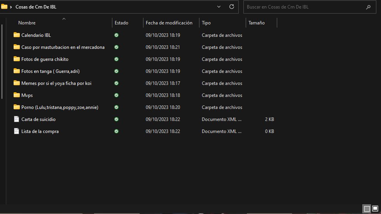Click the date 09/10/2023 18:20
The image size is (381, 214).
(163, 107)
